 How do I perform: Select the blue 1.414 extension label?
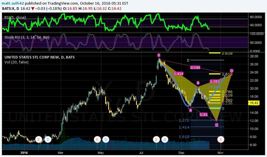click(x=184, y=127)
